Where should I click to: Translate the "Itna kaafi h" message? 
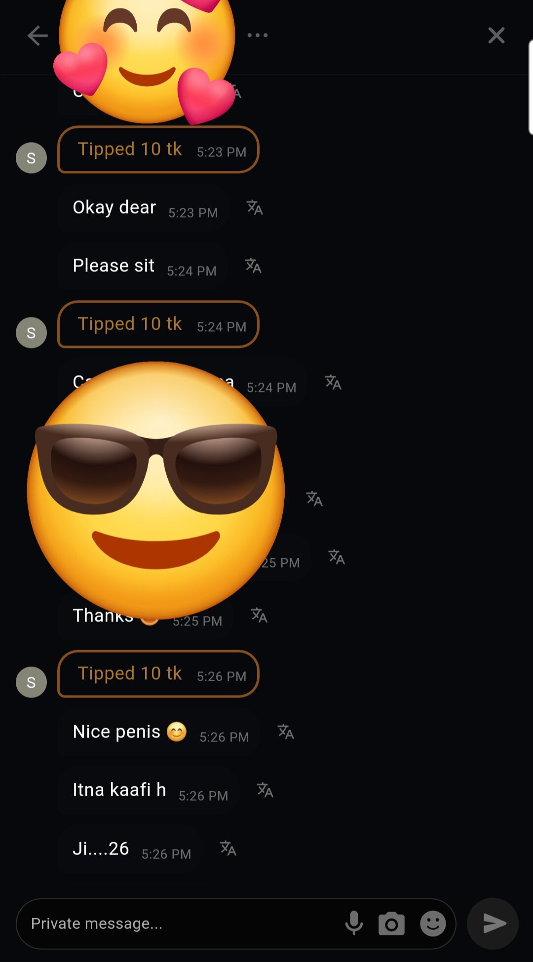pyautogui.click(x=265, y=790)
